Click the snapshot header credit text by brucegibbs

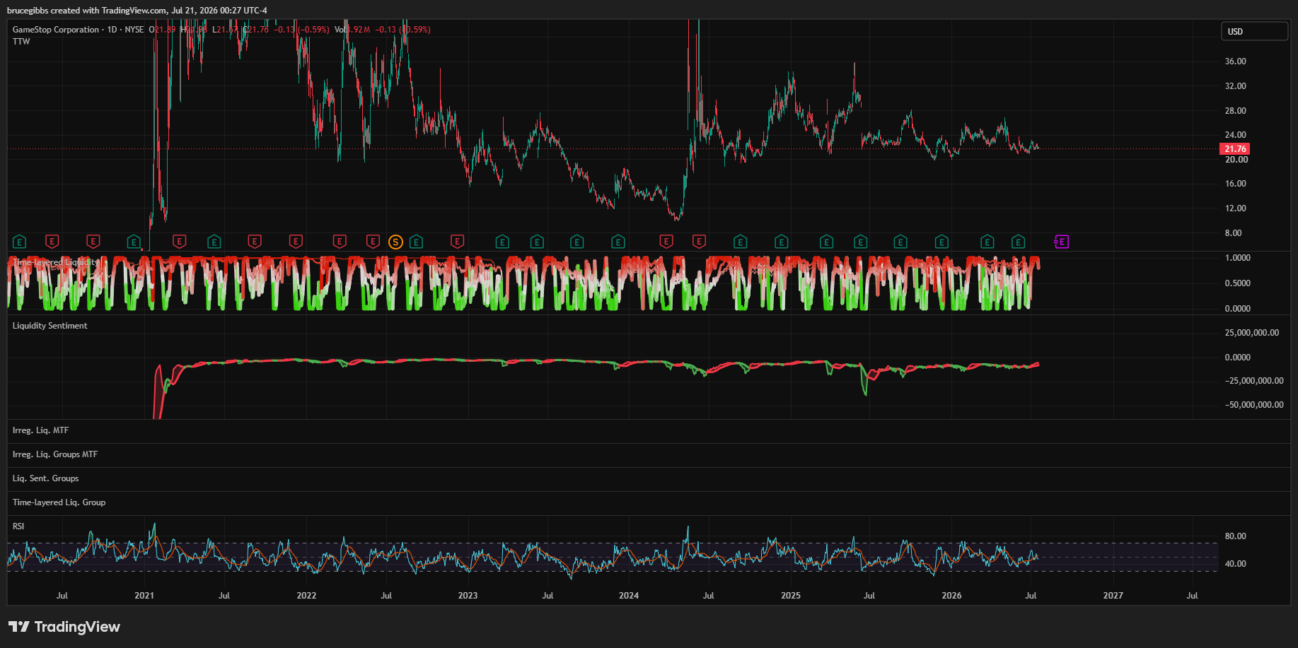pos(137,11)
